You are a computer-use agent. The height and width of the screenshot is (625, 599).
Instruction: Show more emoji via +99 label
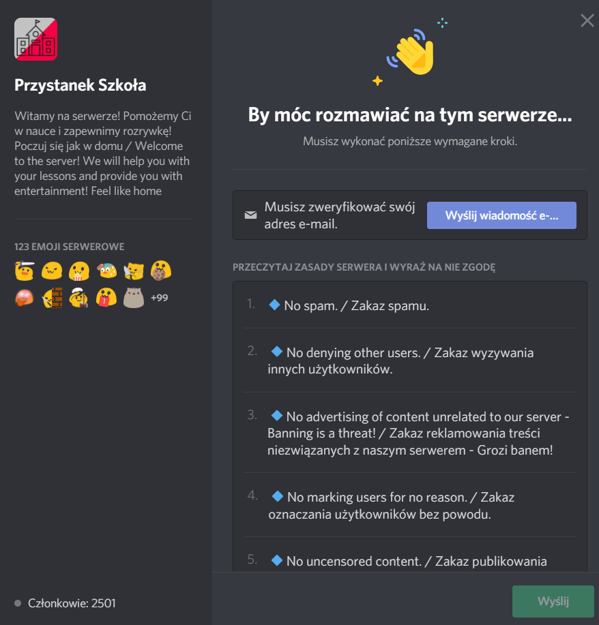159,298
